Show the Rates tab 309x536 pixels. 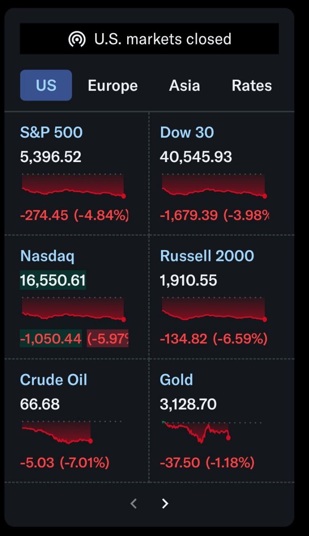click(252, 85)
